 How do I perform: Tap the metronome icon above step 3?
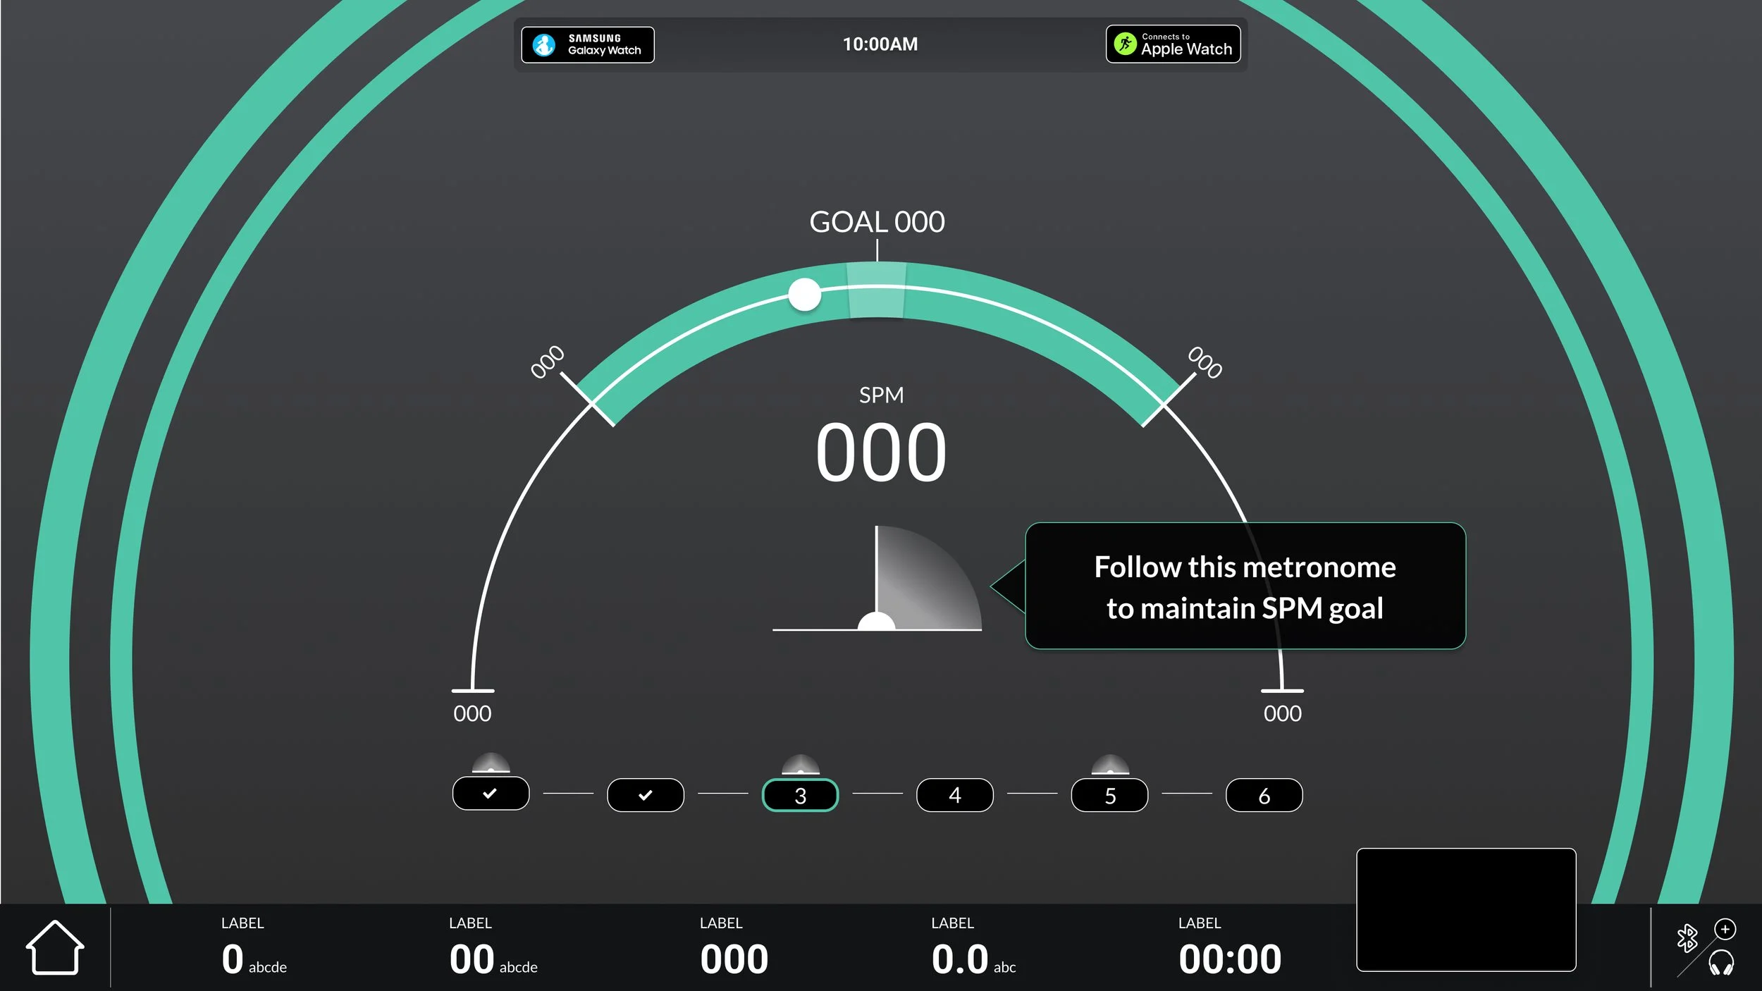click(x=801, y=764)
